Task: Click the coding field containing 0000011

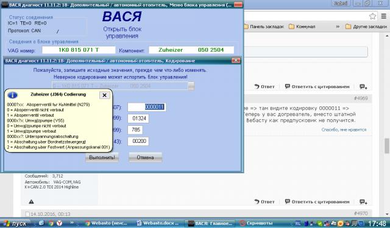Action: (x=146, y=107)
